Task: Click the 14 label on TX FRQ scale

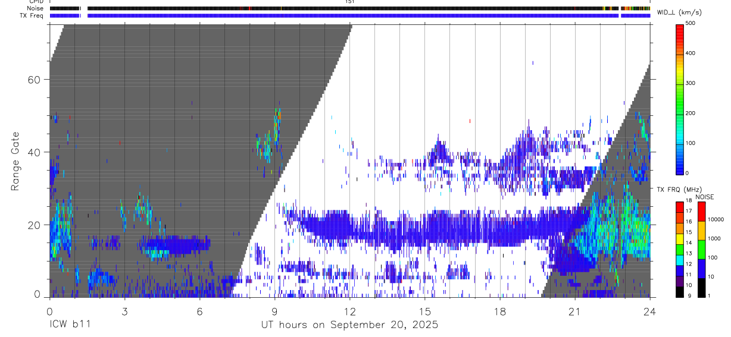Action: click(689, 243)
